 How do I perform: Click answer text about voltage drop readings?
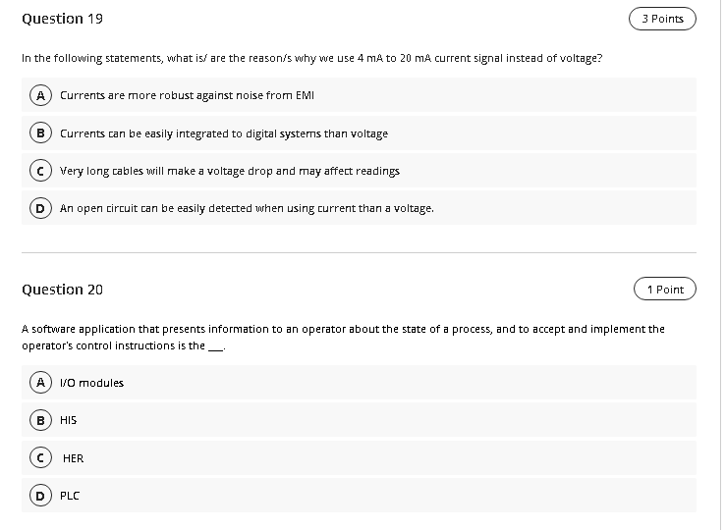click(230, 171)
